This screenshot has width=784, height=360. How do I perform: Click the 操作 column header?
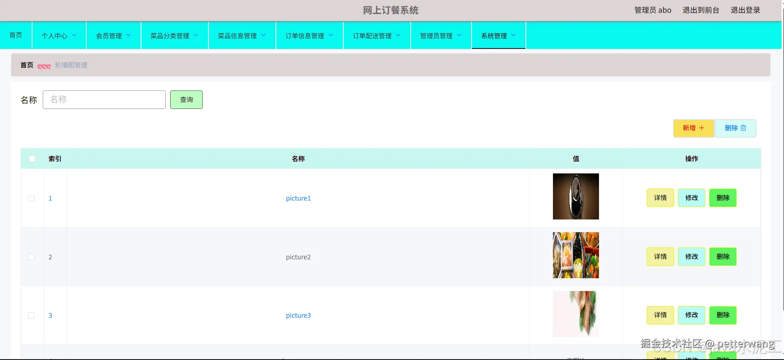coord(691,159)
